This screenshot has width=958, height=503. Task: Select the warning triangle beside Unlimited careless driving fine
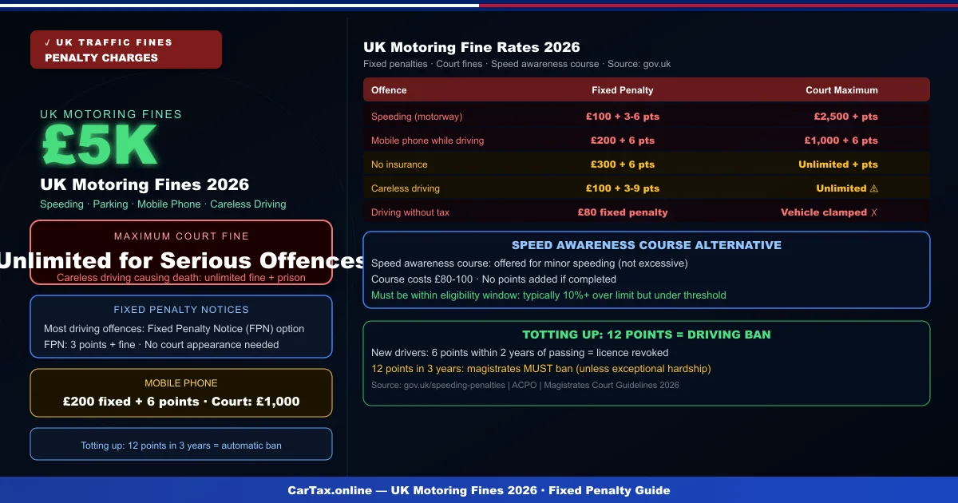tap(875, 188)
